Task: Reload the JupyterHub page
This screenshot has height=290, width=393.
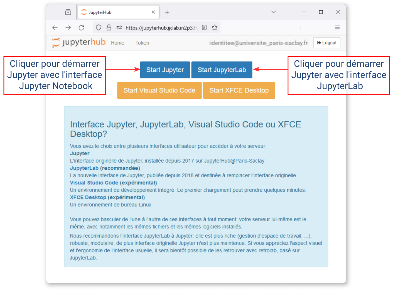Action: [x=81, y=27]
